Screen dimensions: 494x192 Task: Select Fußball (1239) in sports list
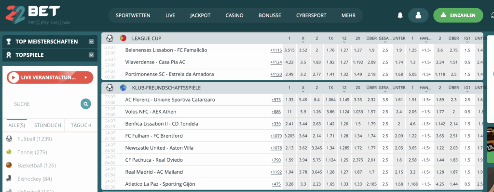click(x=35, y=139)
